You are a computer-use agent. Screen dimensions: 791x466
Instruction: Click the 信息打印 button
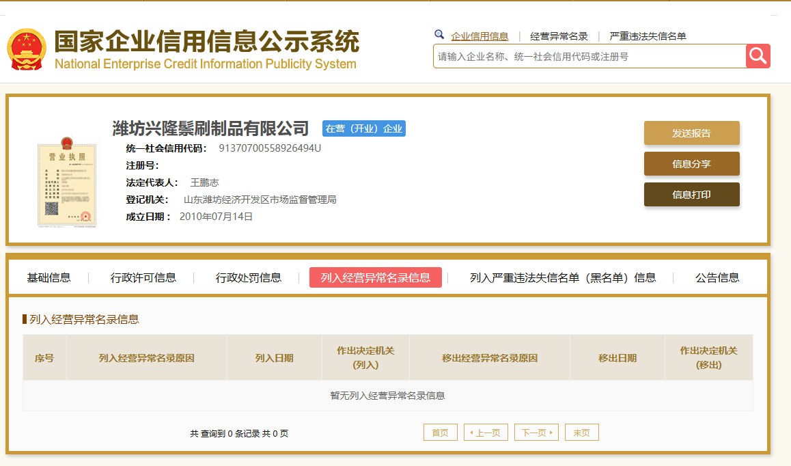pos(692,195)
